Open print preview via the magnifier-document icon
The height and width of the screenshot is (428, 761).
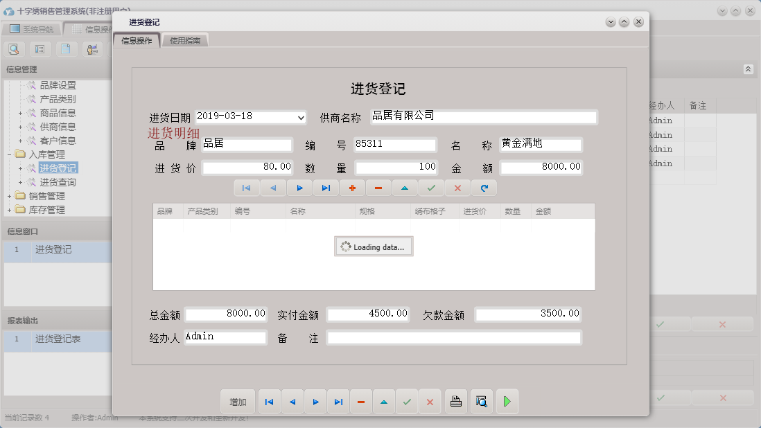coord(481,401)
